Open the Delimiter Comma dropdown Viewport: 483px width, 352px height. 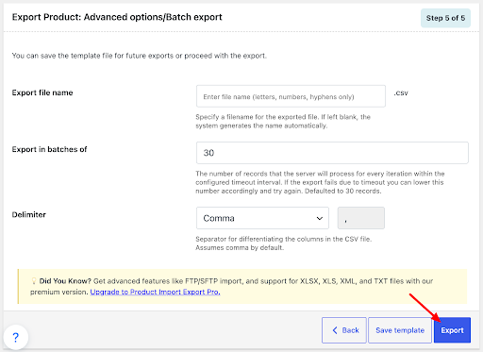[262, 218]
